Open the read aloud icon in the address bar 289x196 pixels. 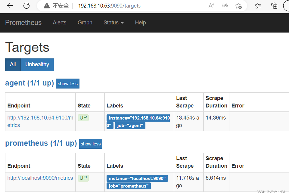(x=211, y=6)
